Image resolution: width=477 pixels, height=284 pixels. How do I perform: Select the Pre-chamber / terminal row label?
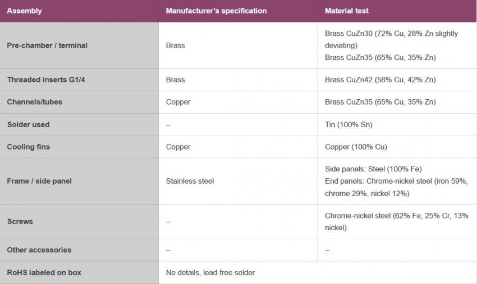[x=47, y=45]
